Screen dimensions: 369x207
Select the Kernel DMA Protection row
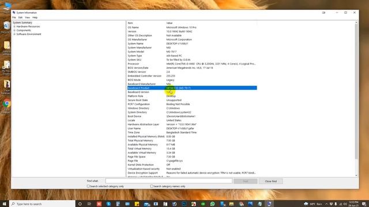tap(192, 165)
